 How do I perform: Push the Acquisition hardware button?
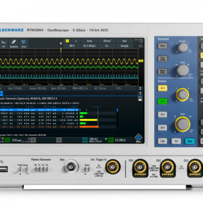pos(162,72)
